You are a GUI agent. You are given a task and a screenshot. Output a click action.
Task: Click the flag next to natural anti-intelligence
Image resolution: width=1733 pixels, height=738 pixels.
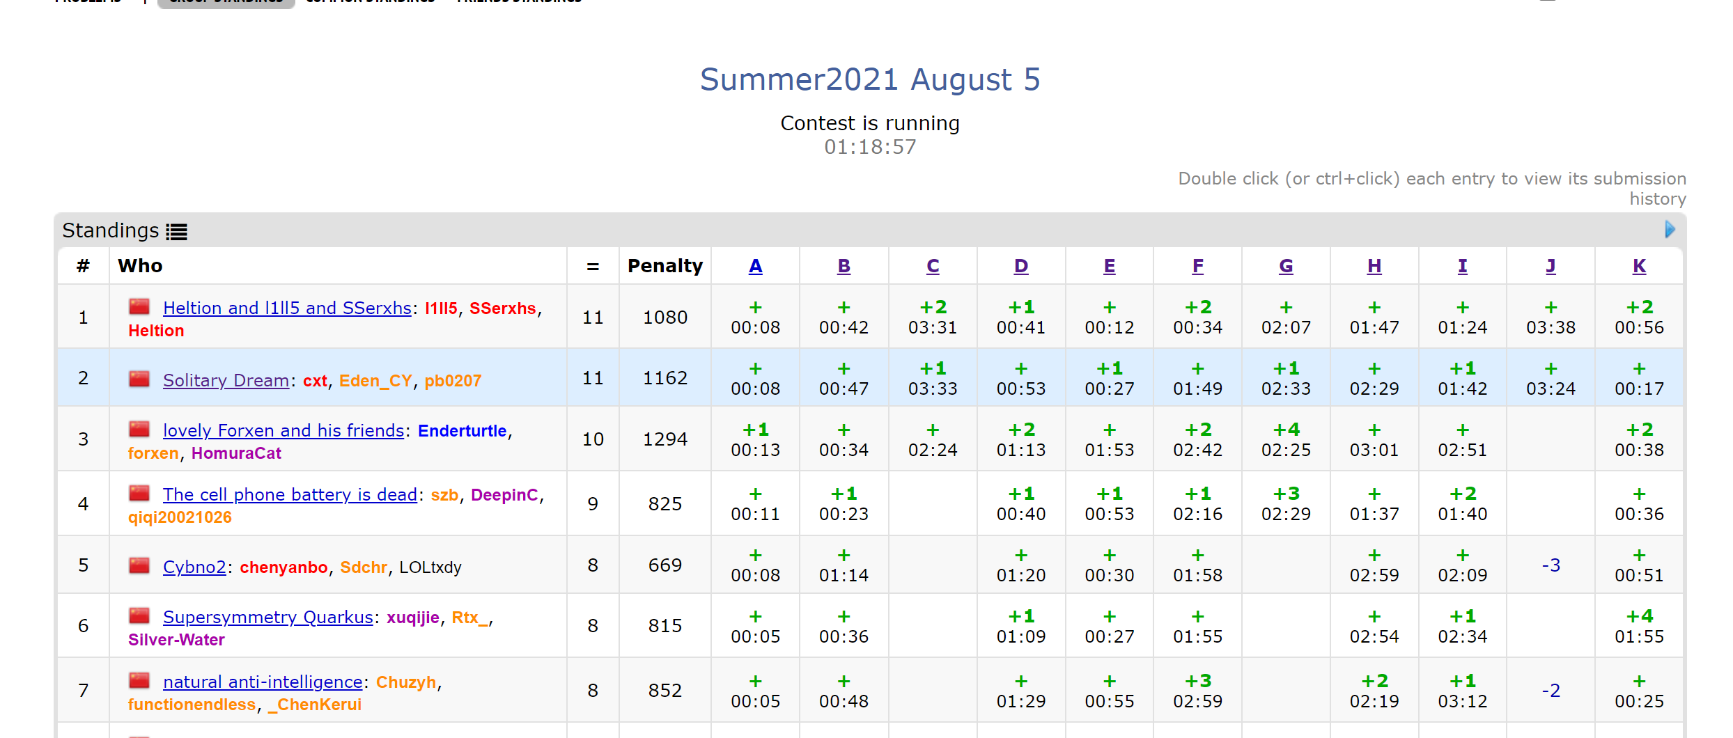139,680
